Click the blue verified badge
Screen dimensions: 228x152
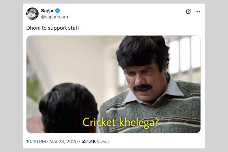coord(58,11)
